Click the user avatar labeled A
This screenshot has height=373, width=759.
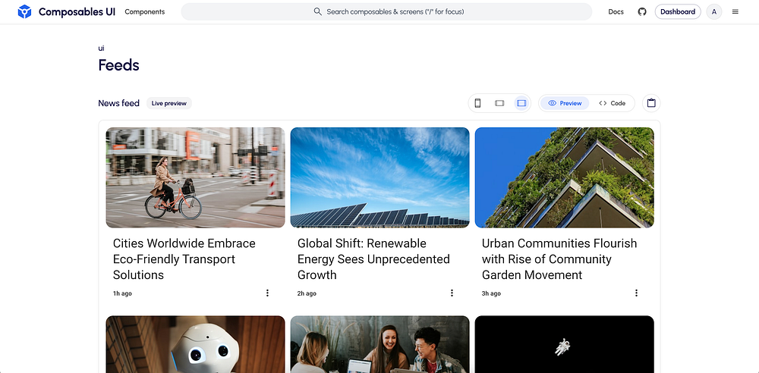click(x=713, y=12)
